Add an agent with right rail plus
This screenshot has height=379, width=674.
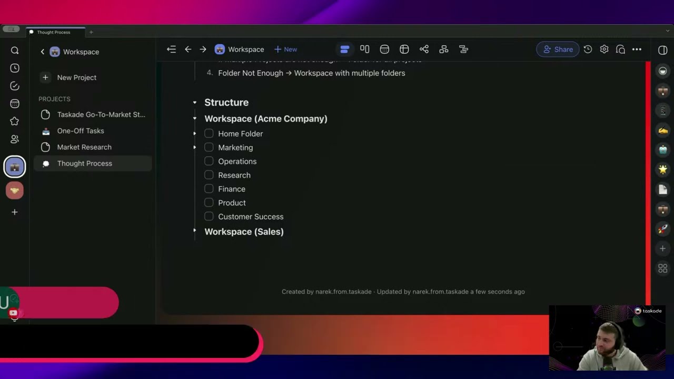click(x=663, y=248)
